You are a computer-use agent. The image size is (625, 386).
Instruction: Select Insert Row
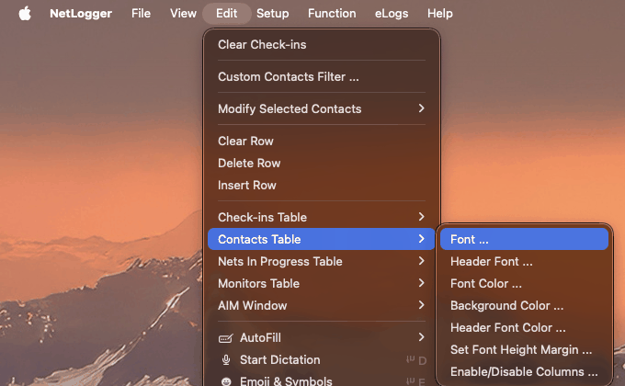click(x=322, y=185)
